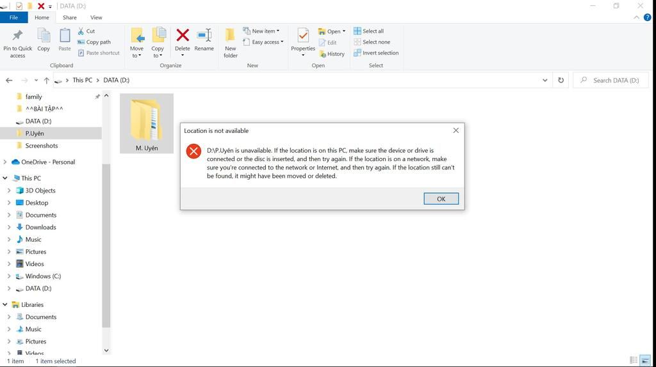Collapse the This PC tree node

click(5, 178)
